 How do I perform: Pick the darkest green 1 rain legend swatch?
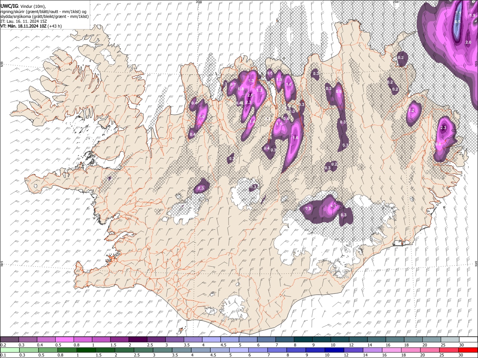[86, 350]
